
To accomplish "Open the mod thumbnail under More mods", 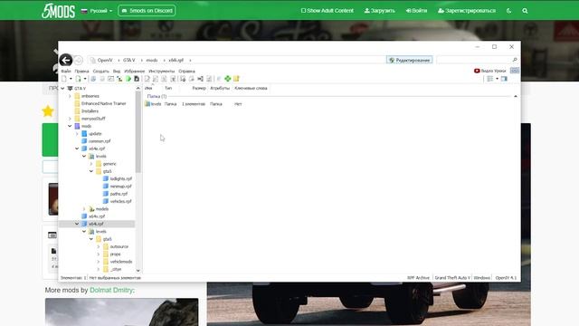I will click(121, 312).
